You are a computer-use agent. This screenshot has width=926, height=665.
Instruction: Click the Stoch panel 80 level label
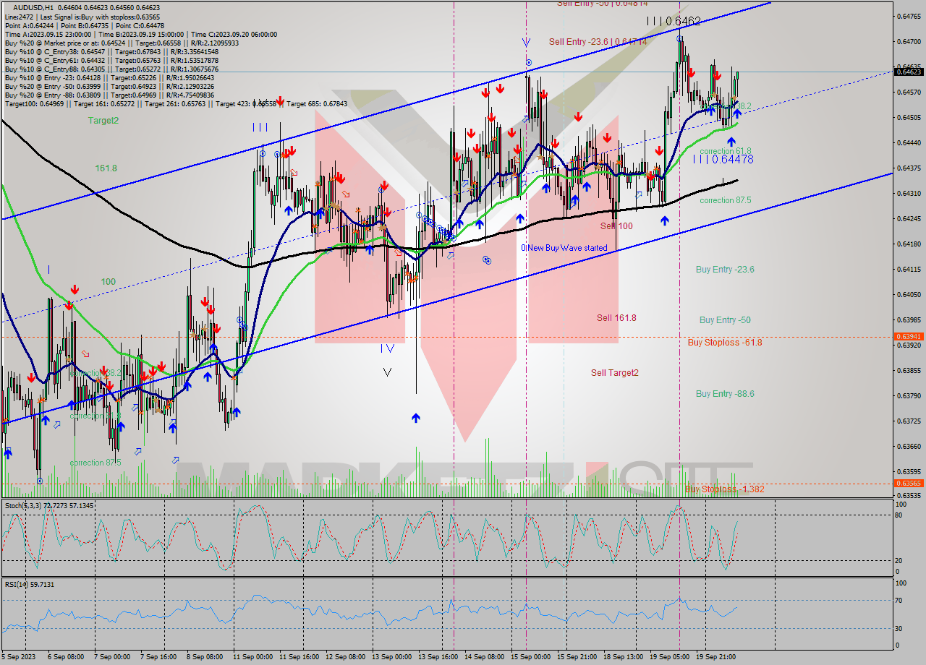click(x=898, y=515)
